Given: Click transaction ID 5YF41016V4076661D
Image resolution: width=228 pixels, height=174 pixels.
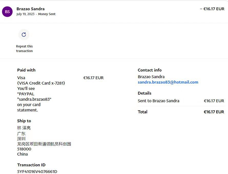Looking at the screenshot, I should tap(37, 171).
